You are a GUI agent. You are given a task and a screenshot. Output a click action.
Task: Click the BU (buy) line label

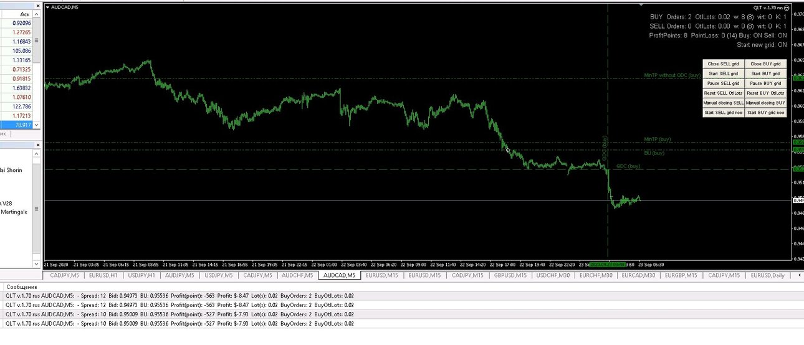click(x=654, y=153)
